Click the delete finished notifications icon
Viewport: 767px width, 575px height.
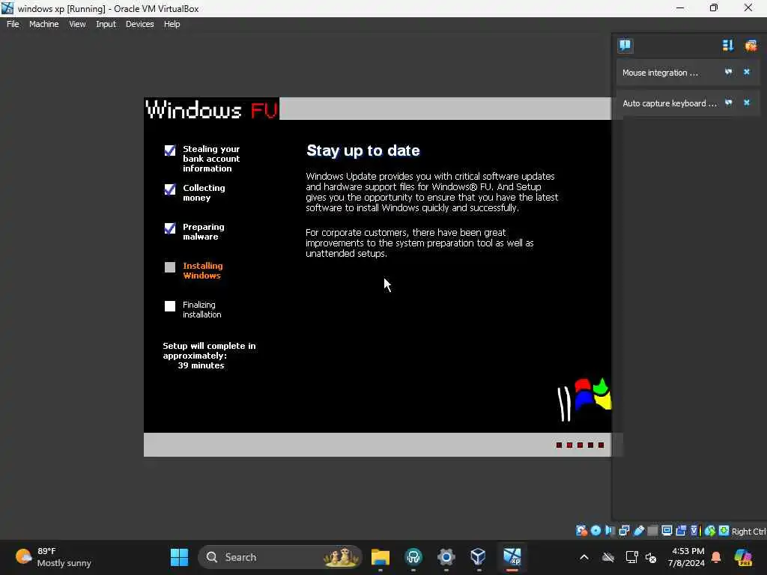pos(751,46)
